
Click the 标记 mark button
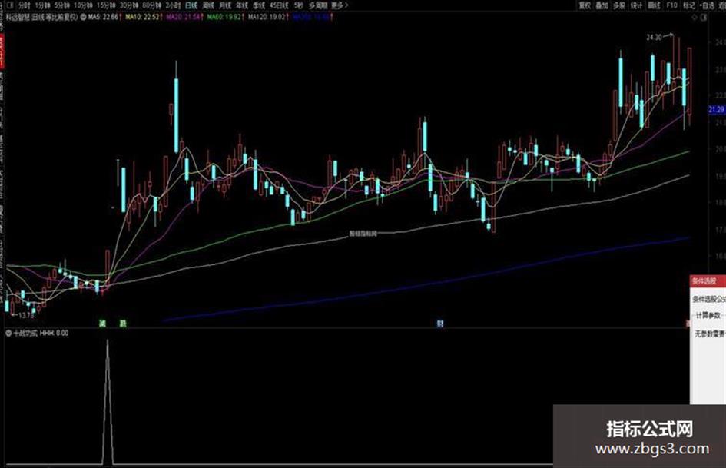689,5
